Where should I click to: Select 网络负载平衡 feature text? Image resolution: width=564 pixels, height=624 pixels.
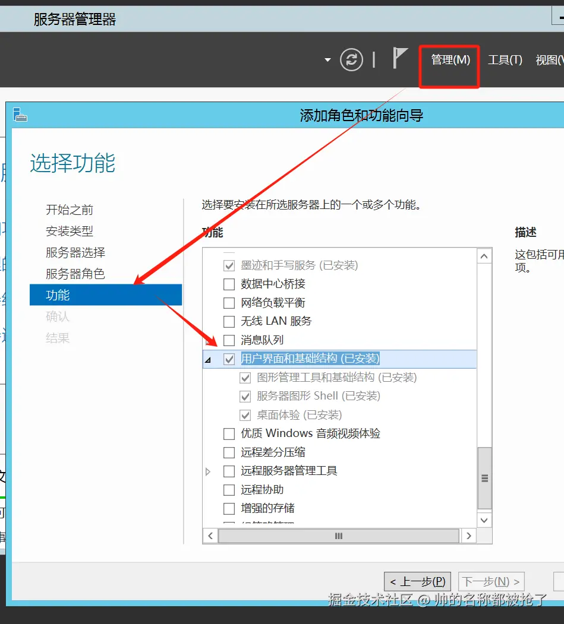click(273, 303)
